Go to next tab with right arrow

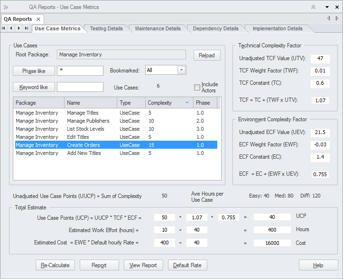(19, 28)
